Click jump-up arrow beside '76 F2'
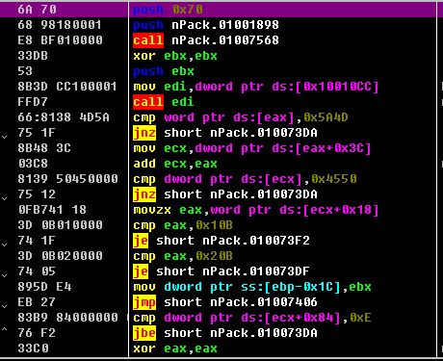Image resolution: width=443 pixels, height=361 pixels. (x=5, y=329)
